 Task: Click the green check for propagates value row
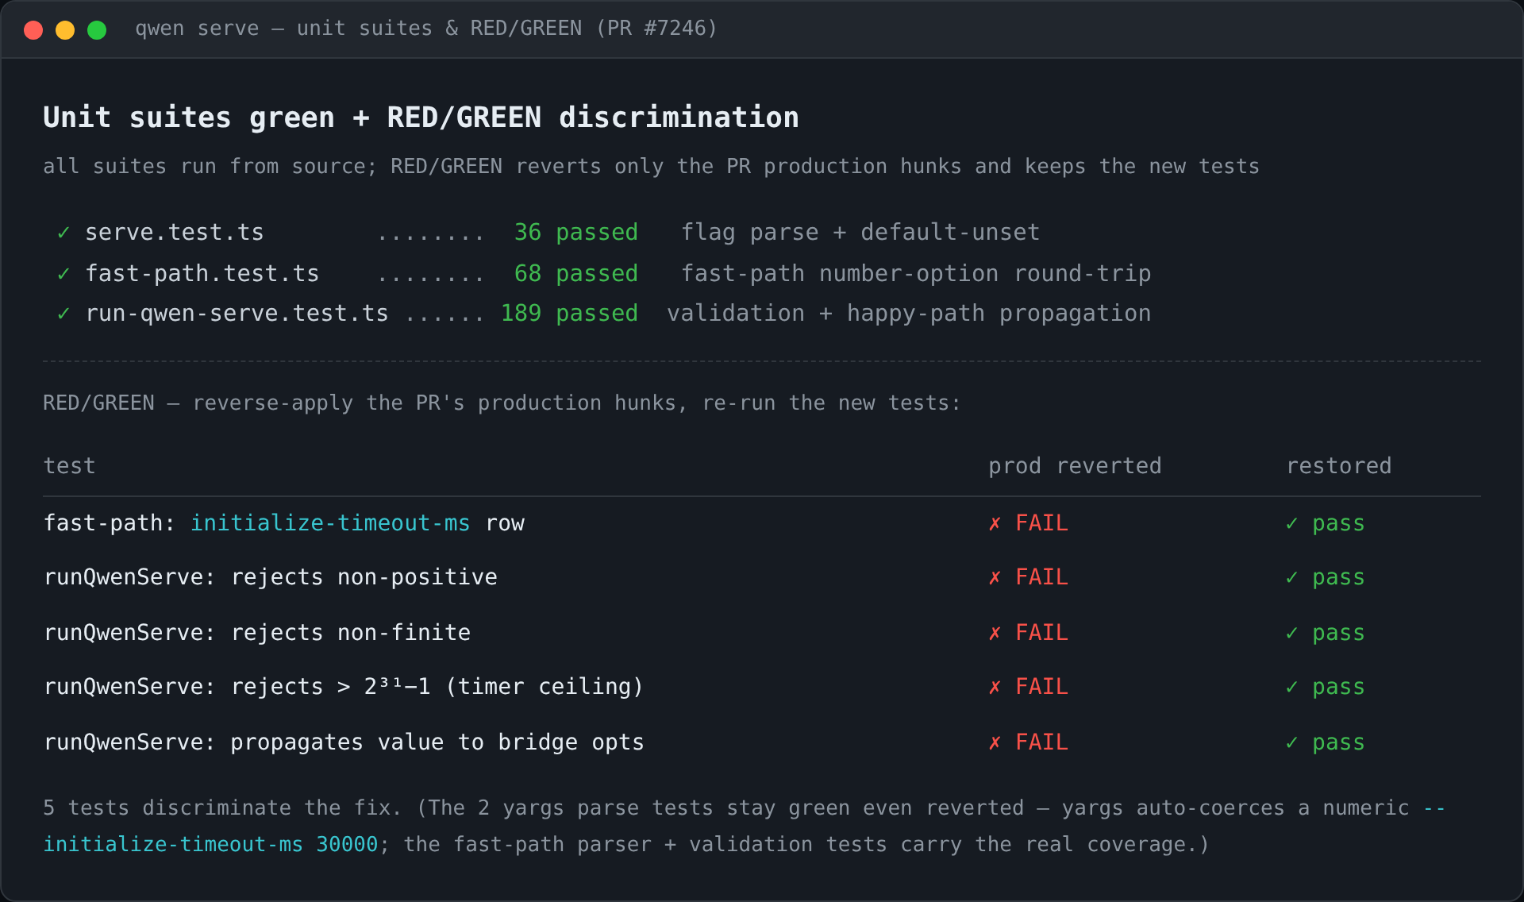click(x=1291, y=742)
